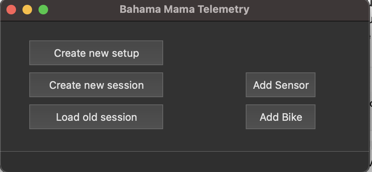Begin a new telemetry session
Screen dimensions: 372x172
click(x=96, y=85)
